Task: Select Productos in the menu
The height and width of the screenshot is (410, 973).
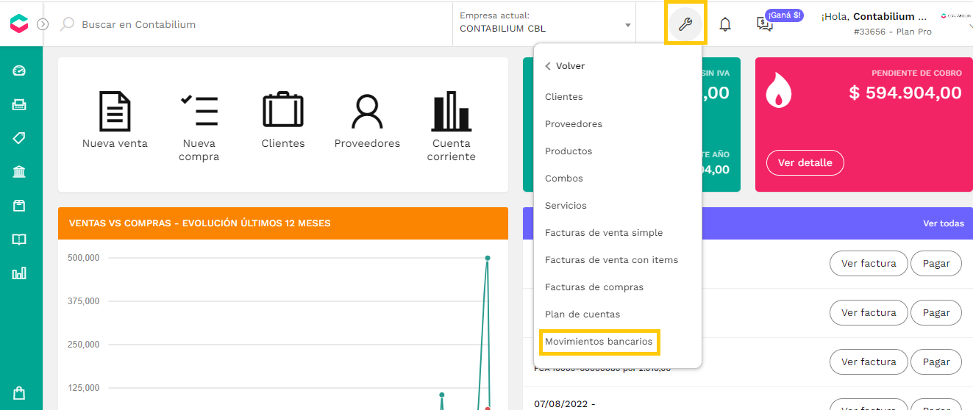Action: [569, 151]
